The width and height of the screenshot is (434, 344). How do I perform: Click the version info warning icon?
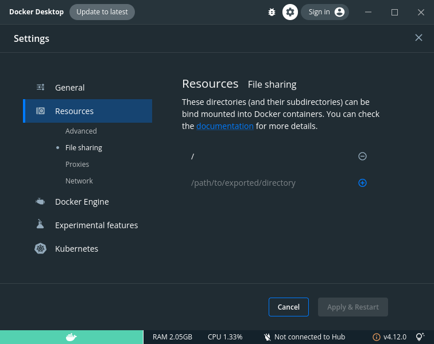pyautogui.click(x=376, y=337)
